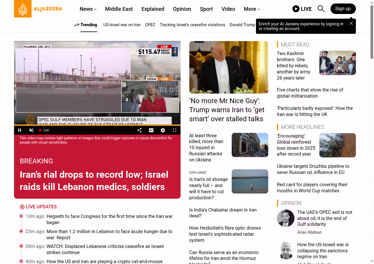This screenshot has height=264, width=374.
Task: Expand the News dropdown menu
Action: pos(88,9)
